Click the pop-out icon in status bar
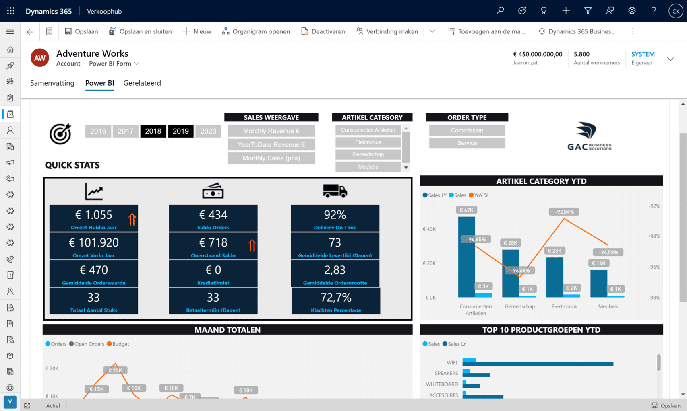The width and height of the screenshot is (687, 411). 27,405
